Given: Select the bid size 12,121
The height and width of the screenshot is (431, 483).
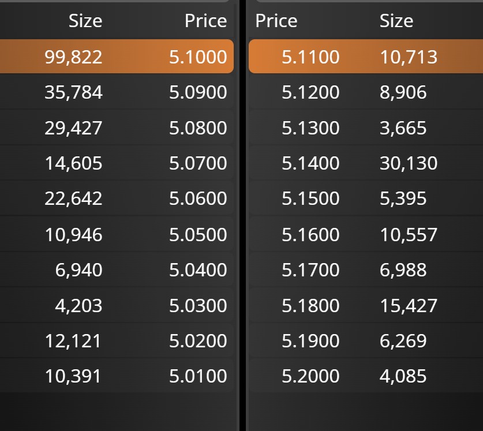Looking at the screenshot, I should (x=73, y=340).
